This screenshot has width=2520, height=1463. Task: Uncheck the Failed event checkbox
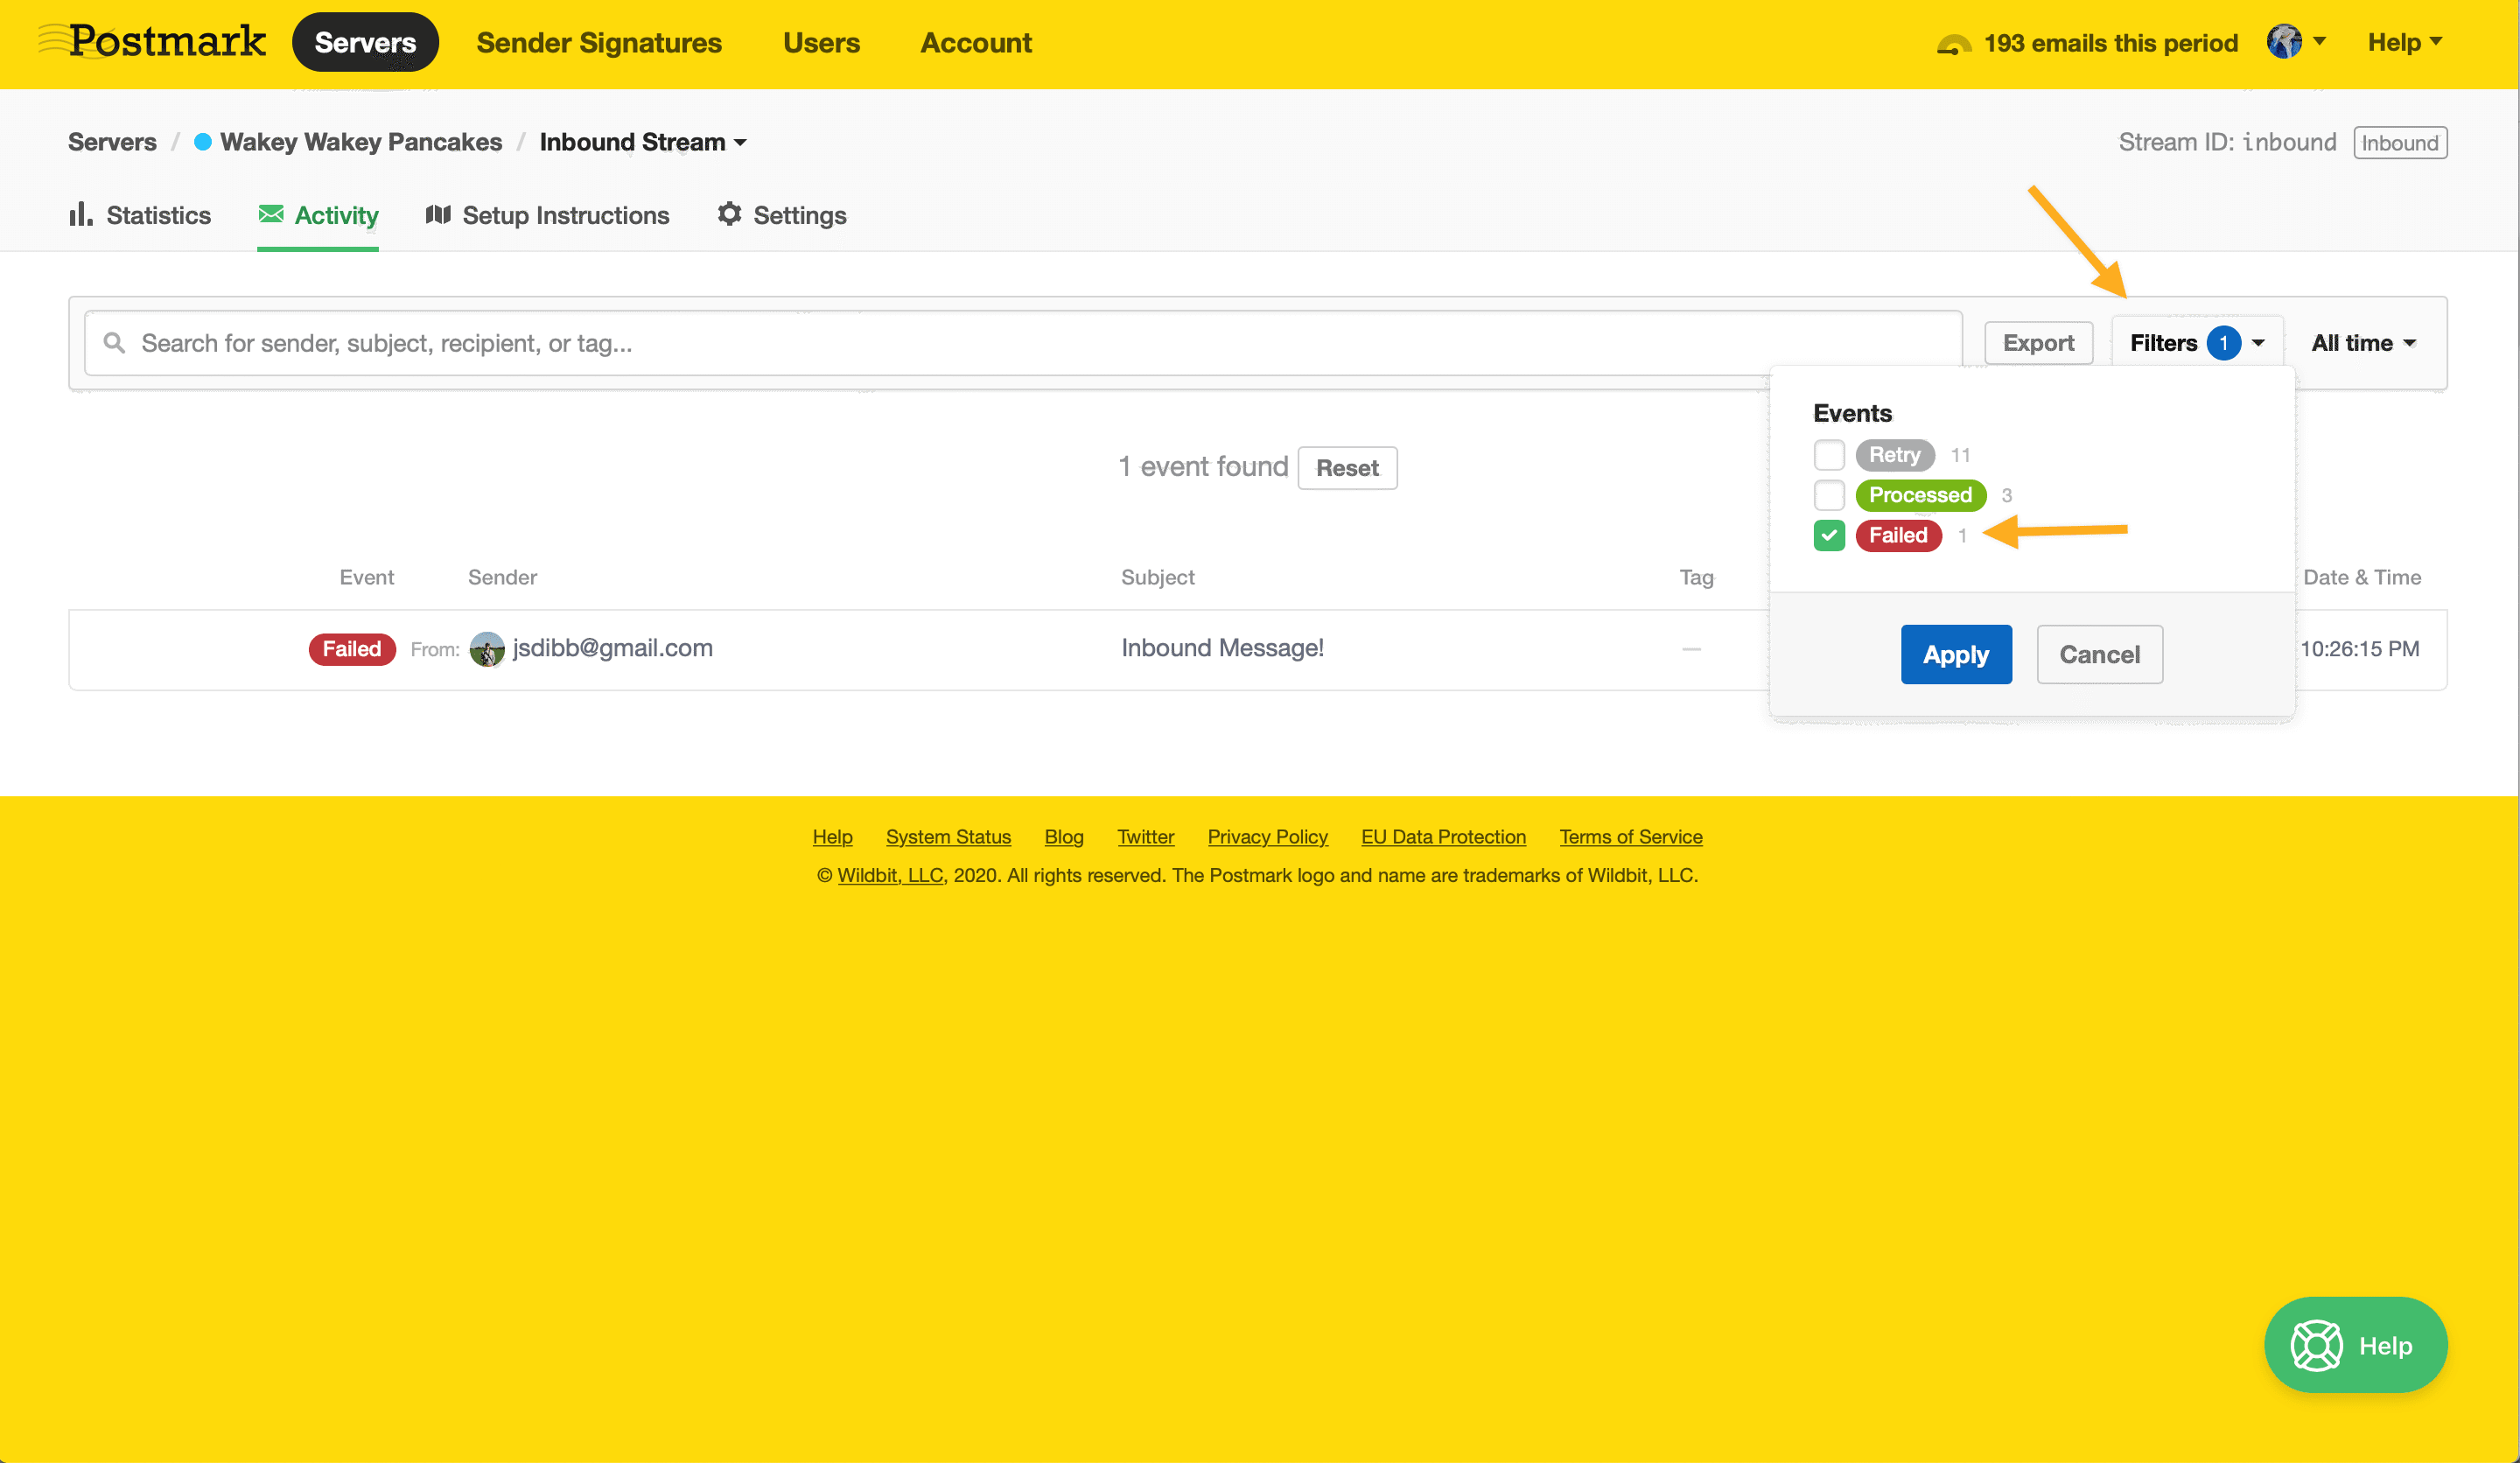[x=1829, y=535]
